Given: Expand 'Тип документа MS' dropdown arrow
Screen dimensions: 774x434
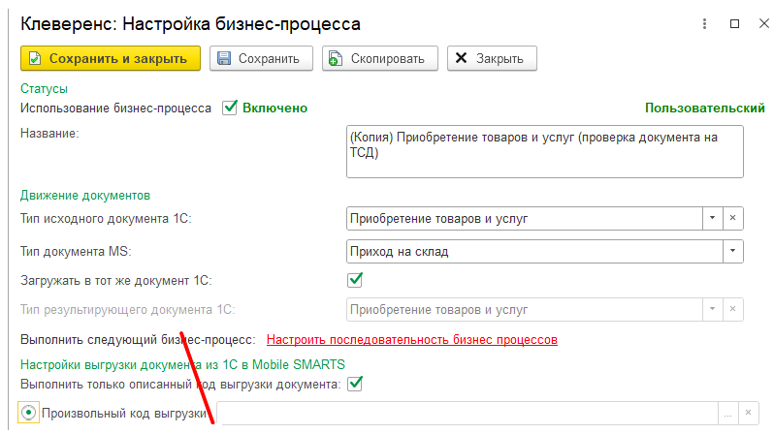Looking at the screenshot, I should [733, 251].
